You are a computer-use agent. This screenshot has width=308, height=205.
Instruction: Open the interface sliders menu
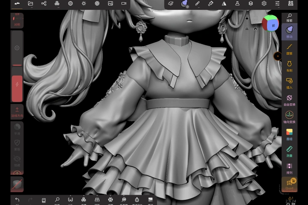[277, 3]
